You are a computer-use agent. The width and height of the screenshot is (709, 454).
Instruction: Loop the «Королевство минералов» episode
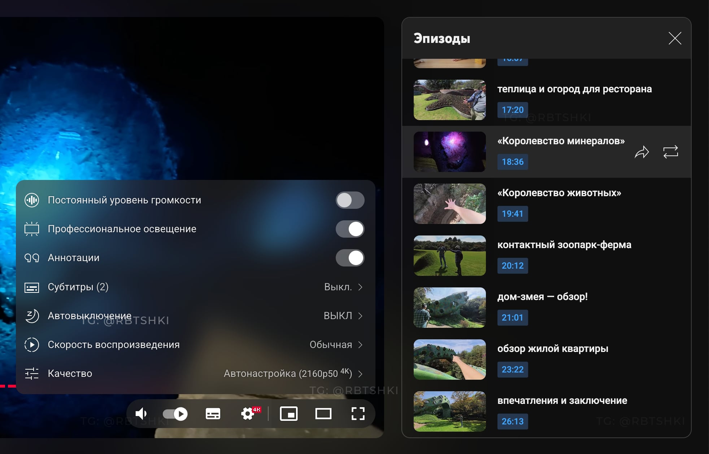tap(670, 152)
